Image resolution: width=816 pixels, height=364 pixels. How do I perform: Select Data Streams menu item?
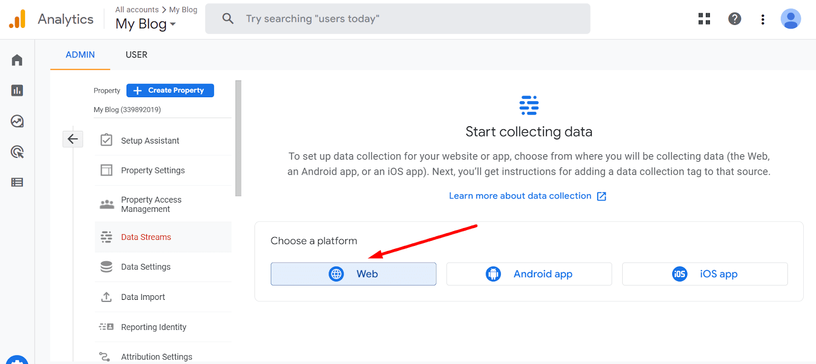[x=163, y=237]
